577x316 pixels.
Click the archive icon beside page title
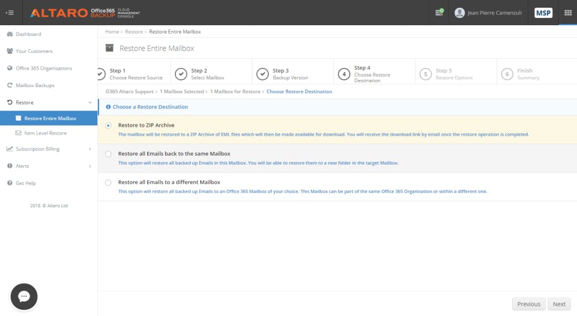[x=109, y=48]
